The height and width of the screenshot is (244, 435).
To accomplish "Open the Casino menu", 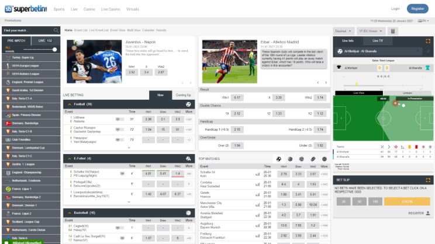I will click(89, 9).
